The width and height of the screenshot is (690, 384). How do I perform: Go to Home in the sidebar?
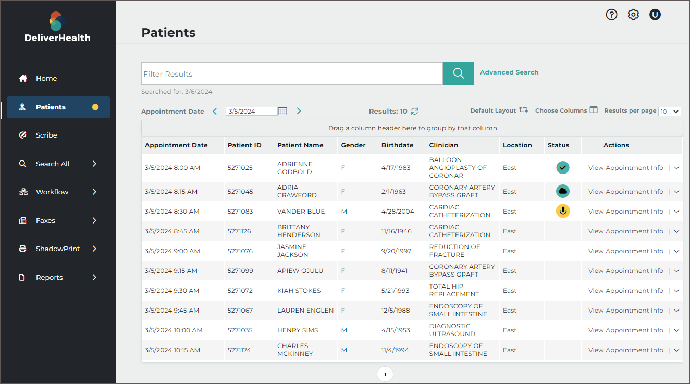tap(46, 78)
